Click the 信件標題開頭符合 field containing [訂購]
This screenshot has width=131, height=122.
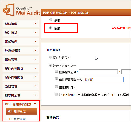pos(104,80)
